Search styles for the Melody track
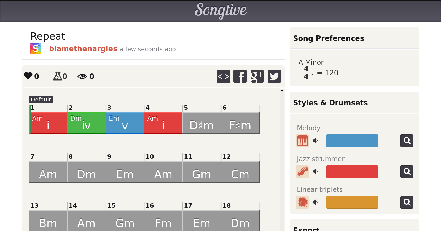This screenshot has height=231, width=441. pyautogui.click(x=407, y=141)
